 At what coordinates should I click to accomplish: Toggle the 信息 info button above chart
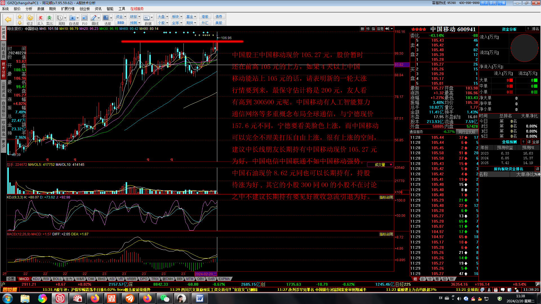click(380, 29)
